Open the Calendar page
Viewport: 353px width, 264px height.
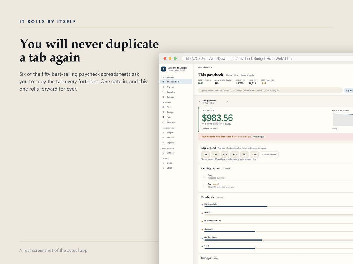click(x=171, y=97)
